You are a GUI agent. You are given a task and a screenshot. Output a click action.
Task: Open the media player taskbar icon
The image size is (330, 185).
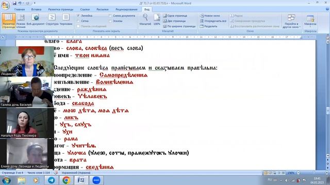[36, 180]
